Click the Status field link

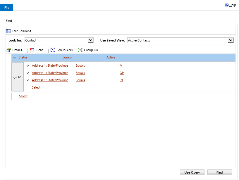tap(23, 57)
